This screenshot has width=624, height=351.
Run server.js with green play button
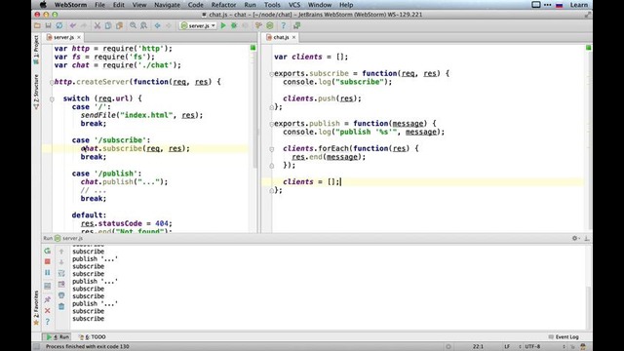(223, 25)
